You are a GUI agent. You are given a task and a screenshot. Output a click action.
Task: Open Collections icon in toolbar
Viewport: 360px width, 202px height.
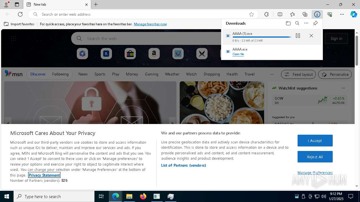305,14
